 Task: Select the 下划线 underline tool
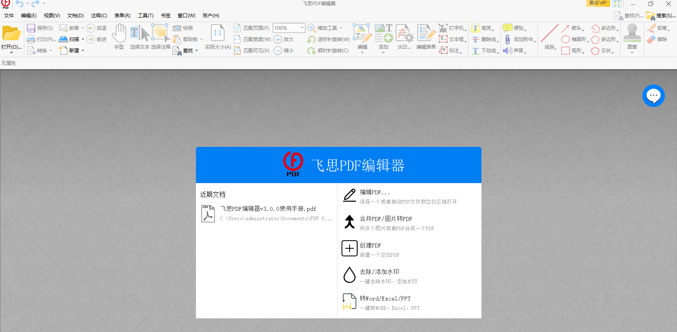485,51
